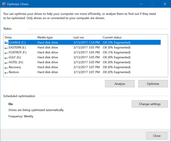Image resolution: width=171 pixels, height=142 pixels.
Task: Select the Recovery drive's status text
Action: (117, 67)
